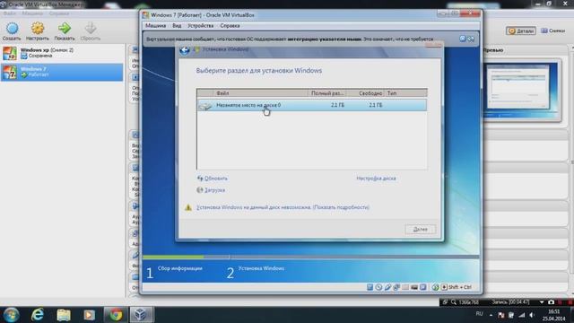The width and height of the screenshot is (574, 323).
Task: Click the back arrow in Windows setup dialog
Action: pos(185,50)
